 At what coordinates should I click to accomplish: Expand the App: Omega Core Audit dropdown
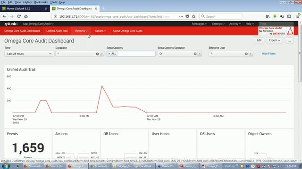point(38,24)
